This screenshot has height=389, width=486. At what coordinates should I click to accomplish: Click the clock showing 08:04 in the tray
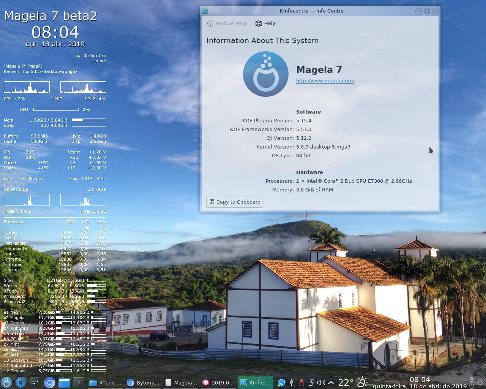[x=420, y=380]
